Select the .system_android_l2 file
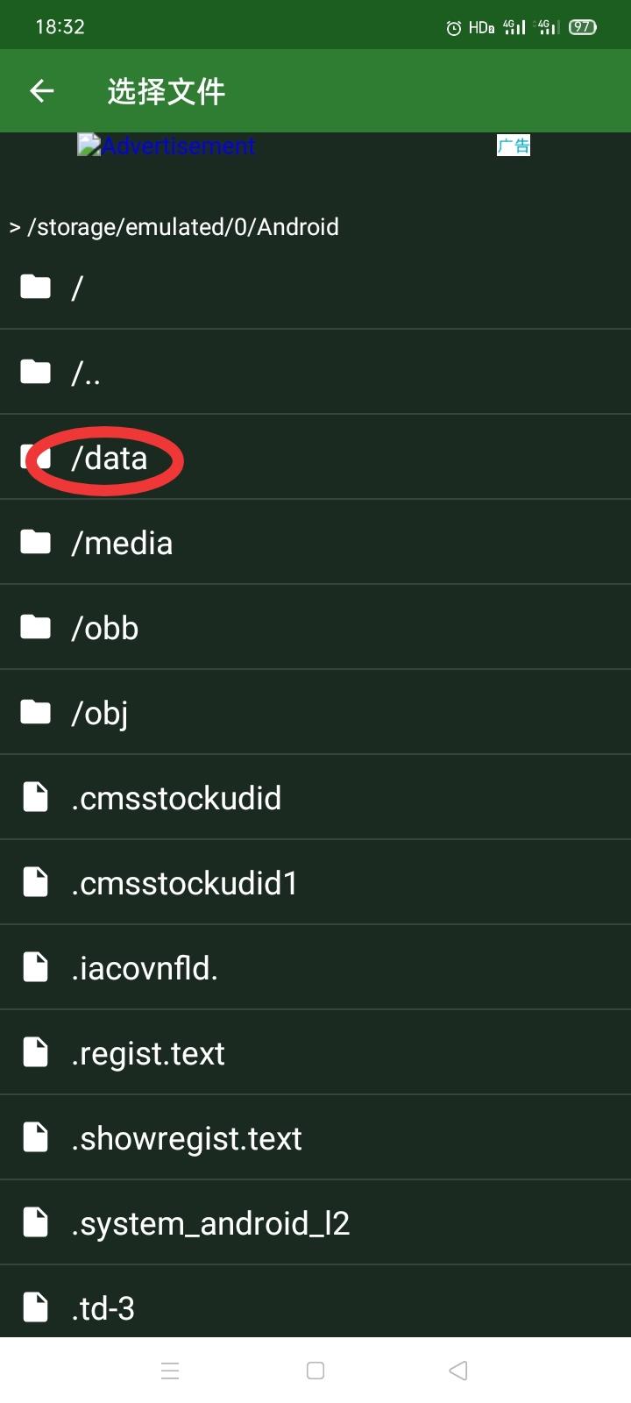 315,1222
